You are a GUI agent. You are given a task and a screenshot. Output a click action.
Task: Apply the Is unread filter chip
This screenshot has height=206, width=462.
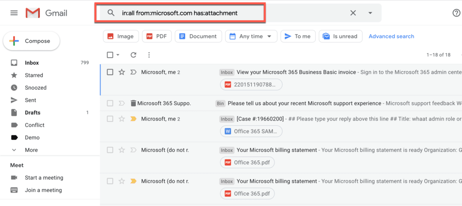[x=340, y=36]
